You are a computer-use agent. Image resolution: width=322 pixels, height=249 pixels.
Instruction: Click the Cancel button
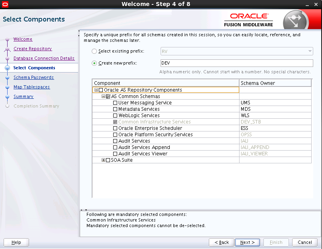(305, 242)
